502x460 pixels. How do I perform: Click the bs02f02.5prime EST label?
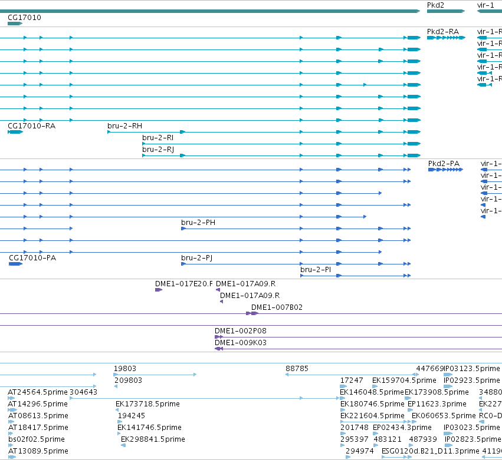click(x=37, y=439)
